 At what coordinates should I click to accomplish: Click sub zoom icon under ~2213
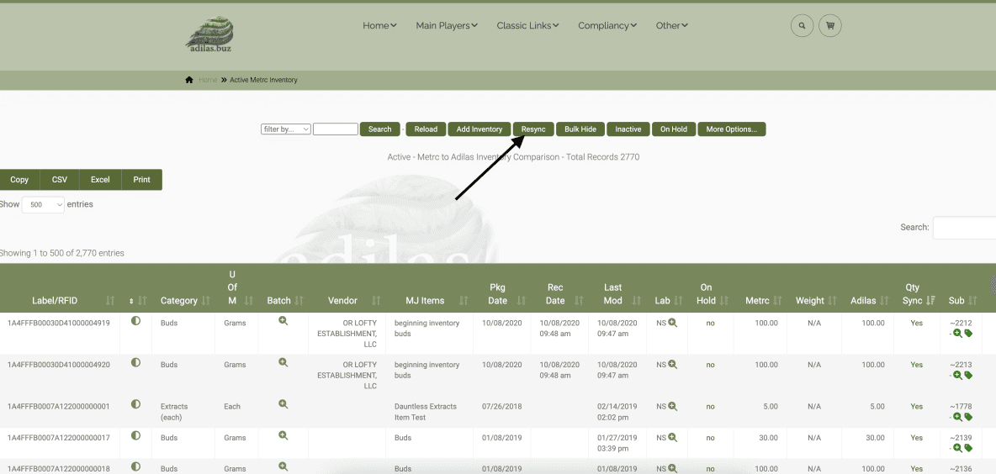click(x=958, y=375)
